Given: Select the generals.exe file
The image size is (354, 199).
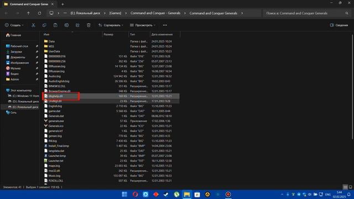Looking at the screenshot, I should click(x=54, y=121).
